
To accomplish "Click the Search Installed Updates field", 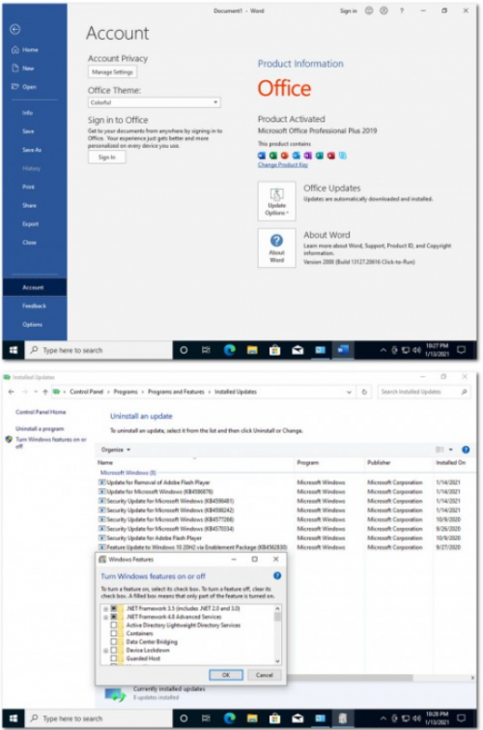I will pyautogui.click(x=424, y=392).
